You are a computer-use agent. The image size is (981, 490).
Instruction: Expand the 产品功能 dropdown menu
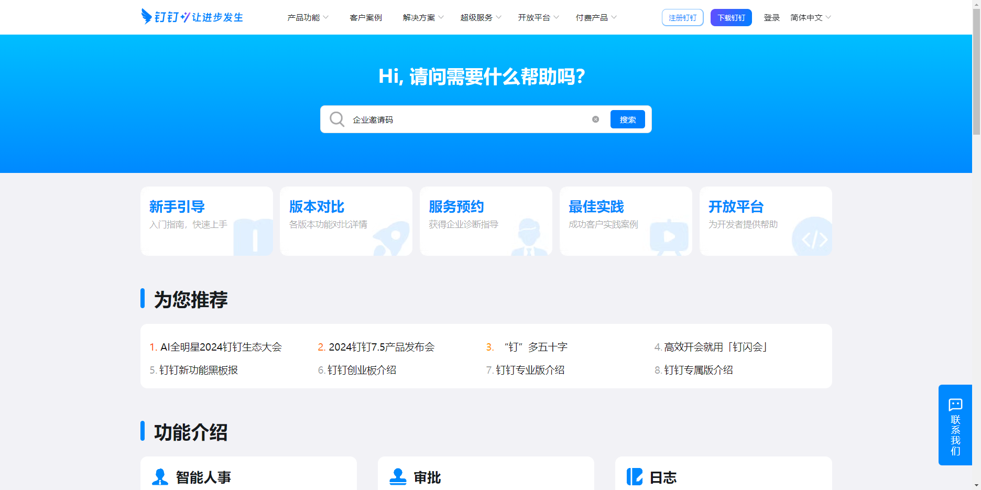[x=308, y=17]
